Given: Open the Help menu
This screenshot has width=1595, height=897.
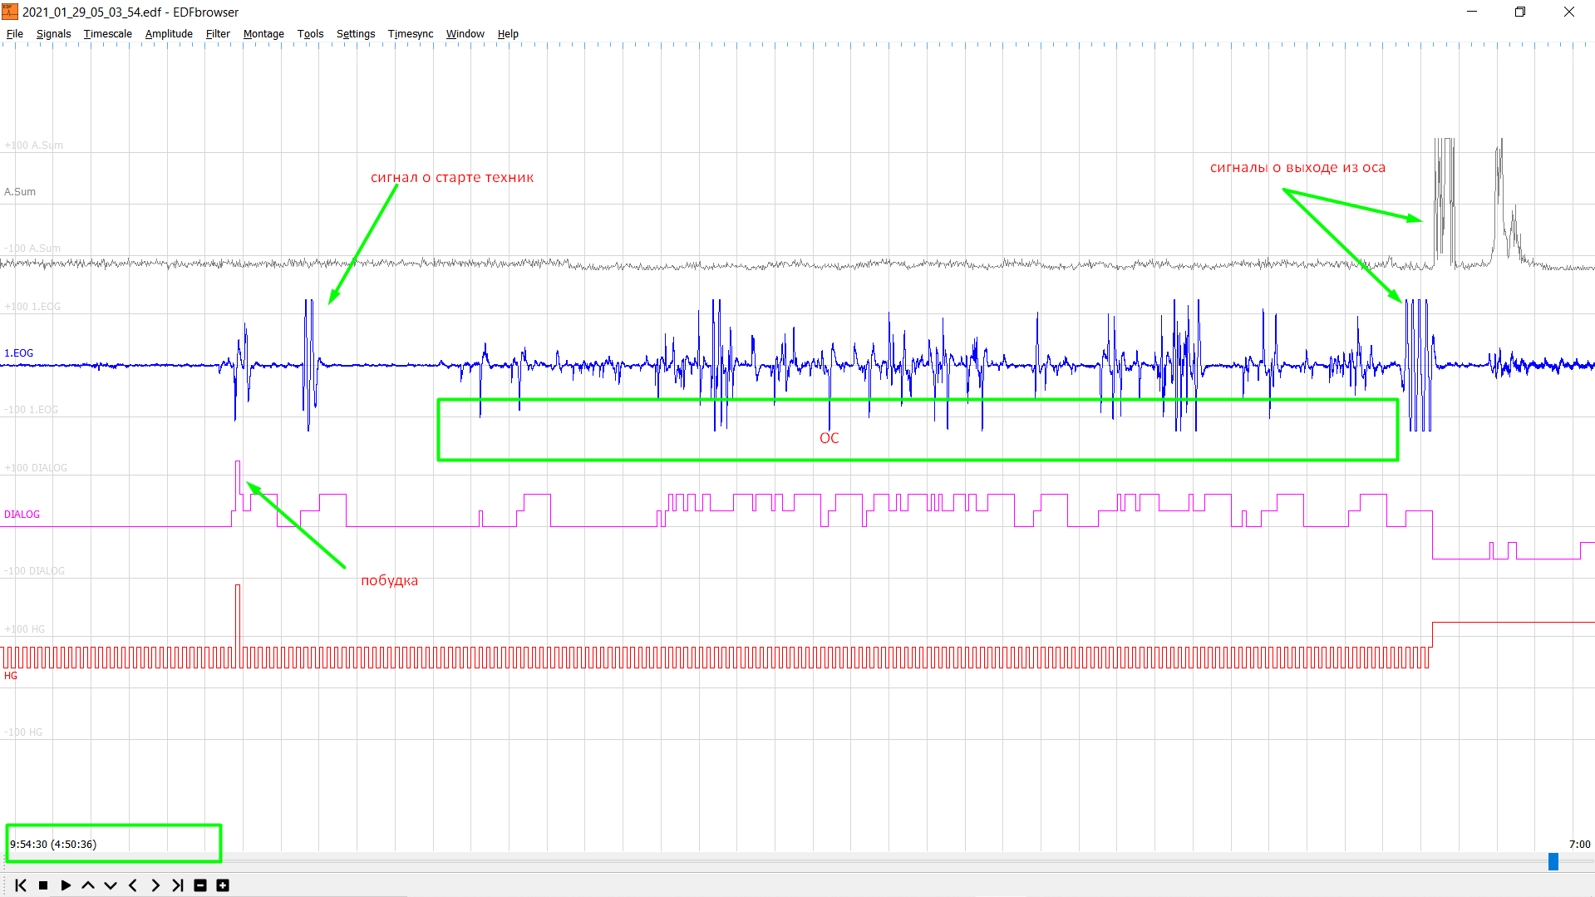Looking at the screenshot, I should click(x=508, y=34).
